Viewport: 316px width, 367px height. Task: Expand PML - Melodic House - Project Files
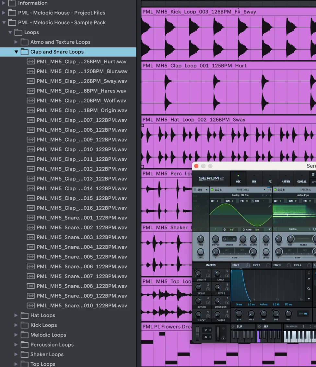pyautogui.click(x=4, y=13)
